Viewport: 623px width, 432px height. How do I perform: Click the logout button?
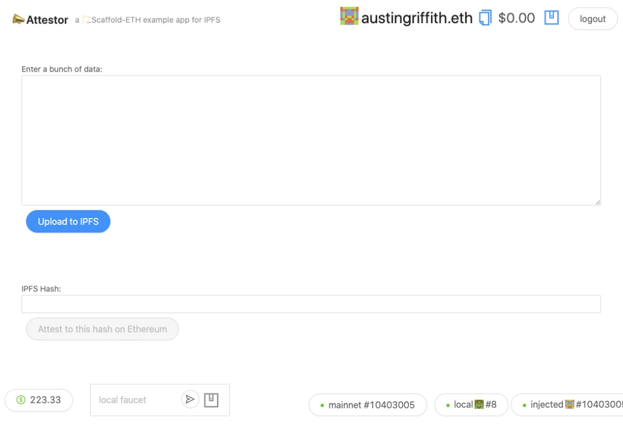click(592, 18)
